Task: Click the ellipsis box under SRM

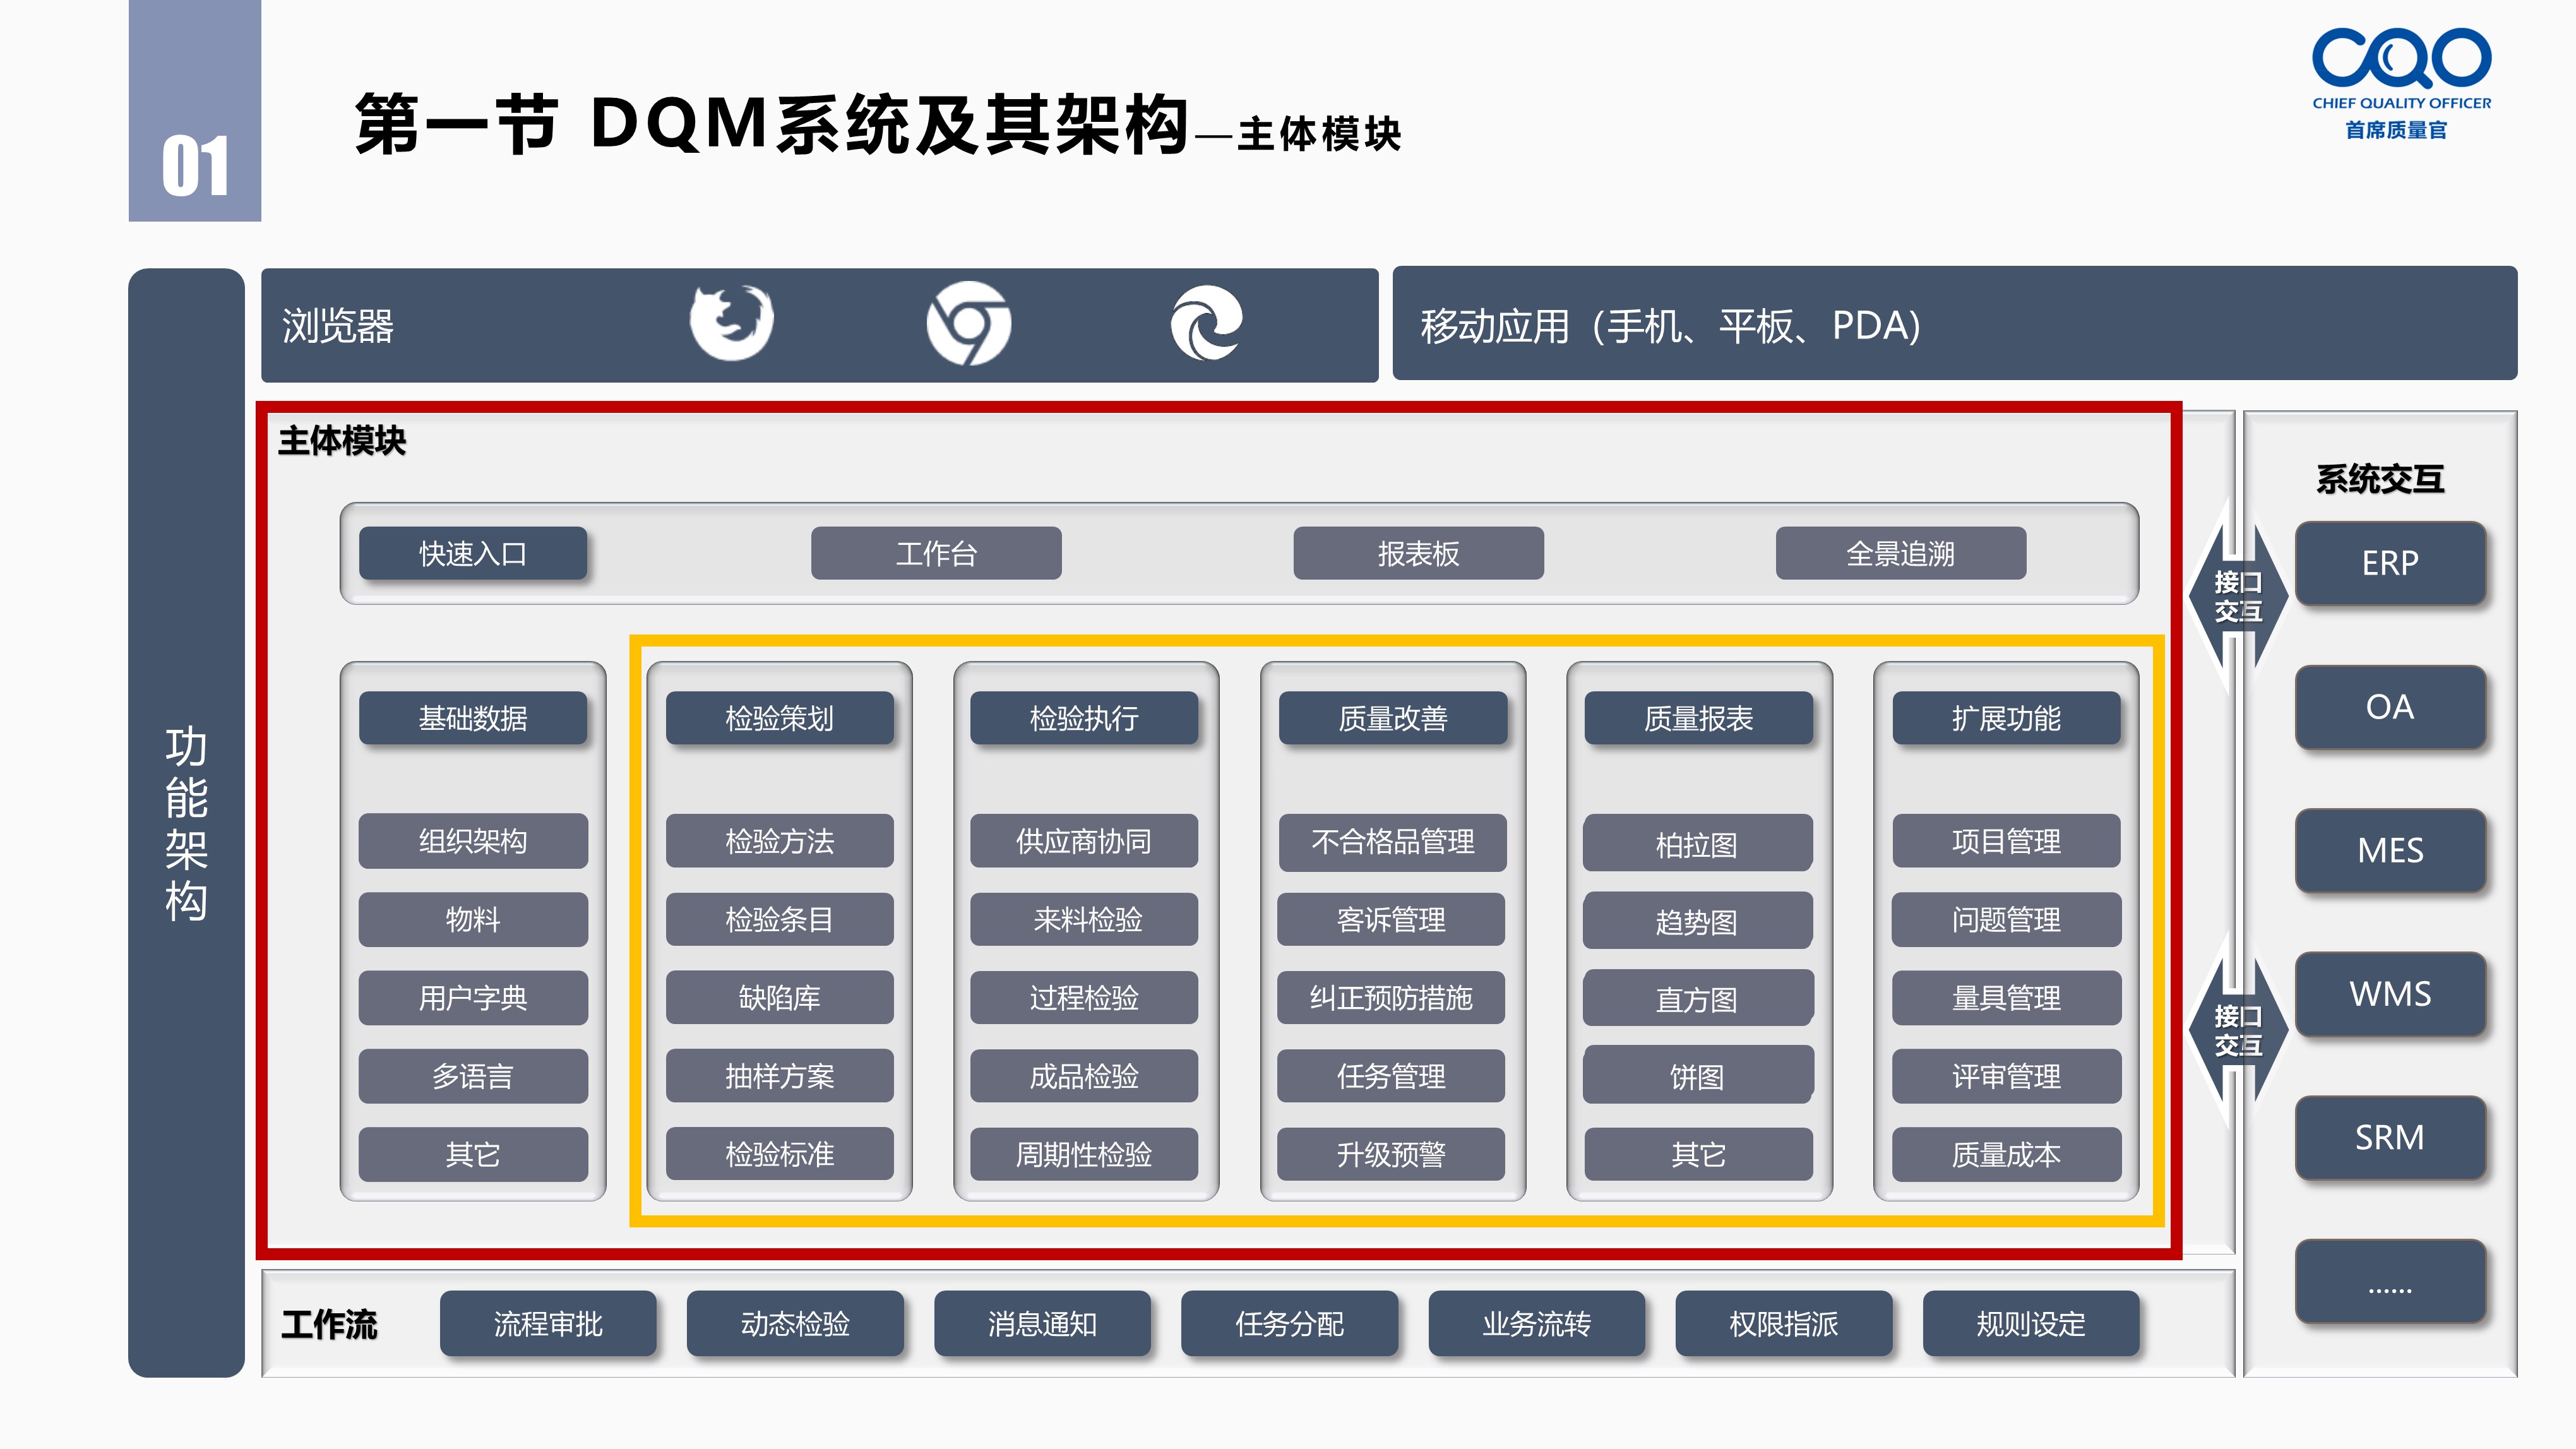Action: pyautogui.click(x=2390, y=1281)
